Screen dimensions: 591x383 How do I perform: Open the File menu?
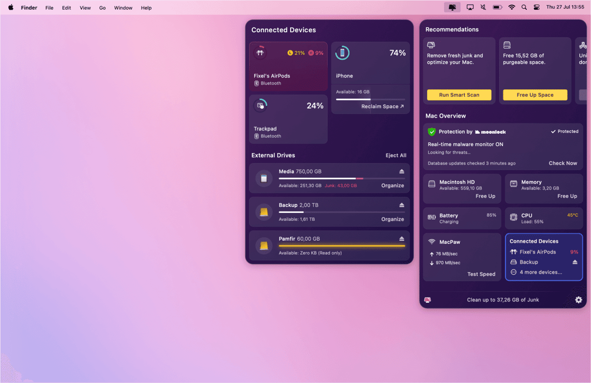(49, 8)
